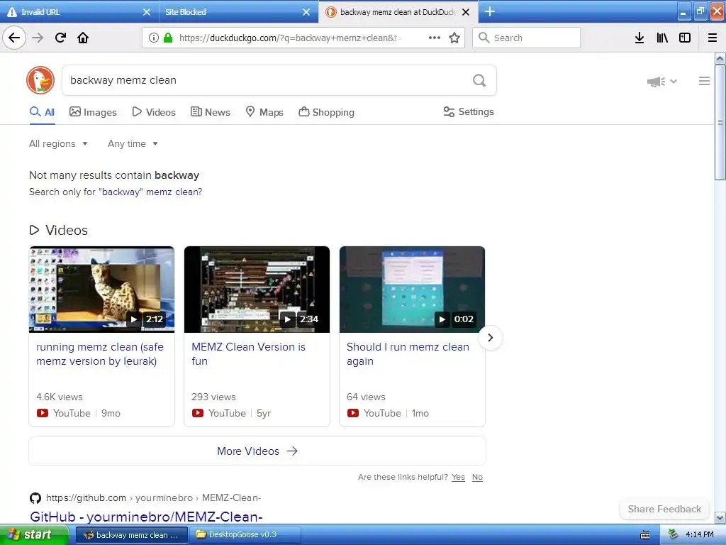Viewport: 726px width, 545px height.
Task: Close the Invalid URL tab
Action: [x=146, y=12]
